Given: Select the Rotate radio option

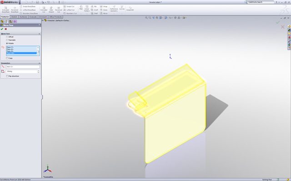Looking at the screenshot, I should pos(7,43).
